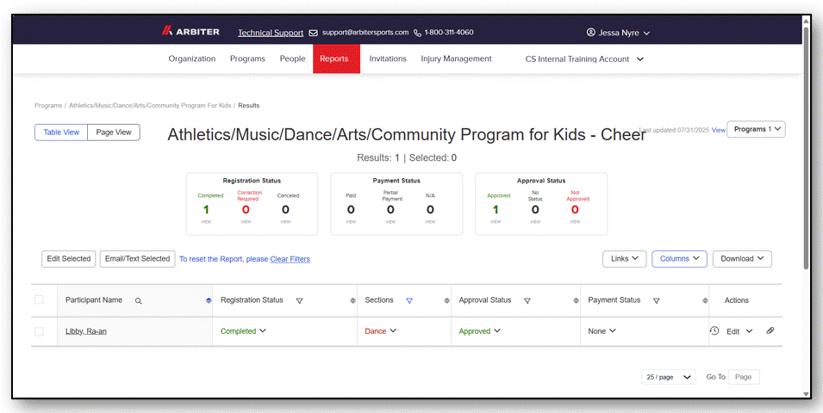Open the Injury Management menu

tap(456, 59)
